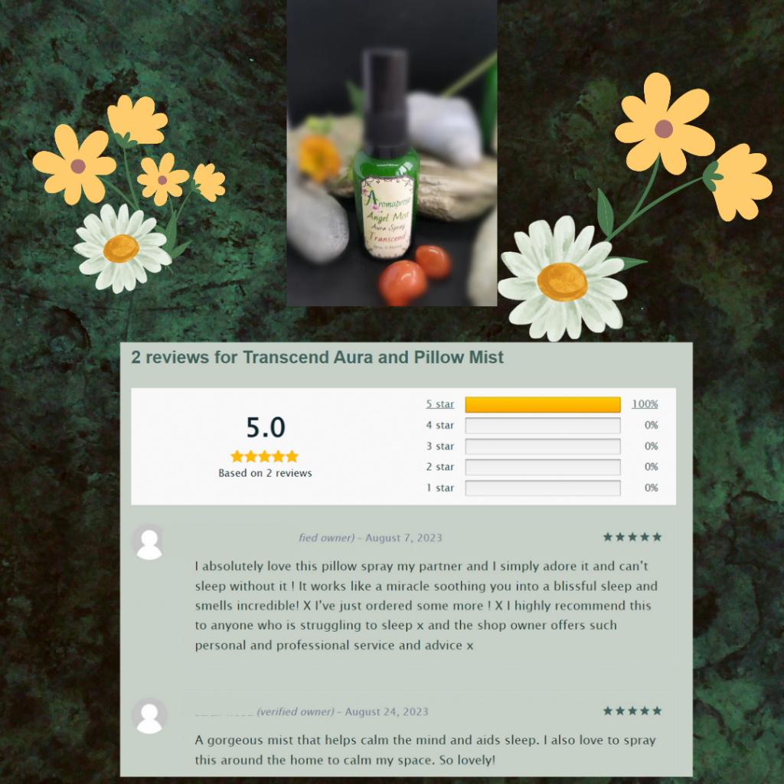
Task: Open the 5 star filter link
Action: click(440, 404)
